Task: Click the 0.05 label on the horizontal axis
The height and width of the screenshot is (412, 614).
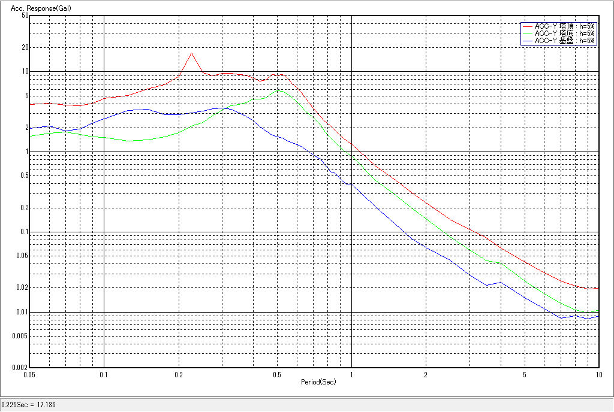Action: (29, 374)
